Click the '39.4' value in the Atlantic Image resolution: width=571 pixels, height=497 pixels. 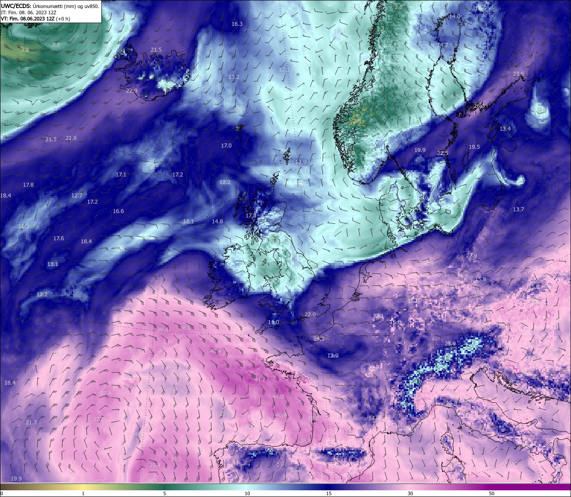click(155, 465)
